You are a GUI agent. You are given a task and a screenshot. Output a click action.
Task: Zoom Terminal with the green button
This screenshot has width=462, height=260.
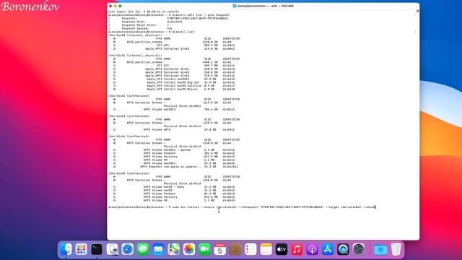pyautogui.click(x=120, y=6)
